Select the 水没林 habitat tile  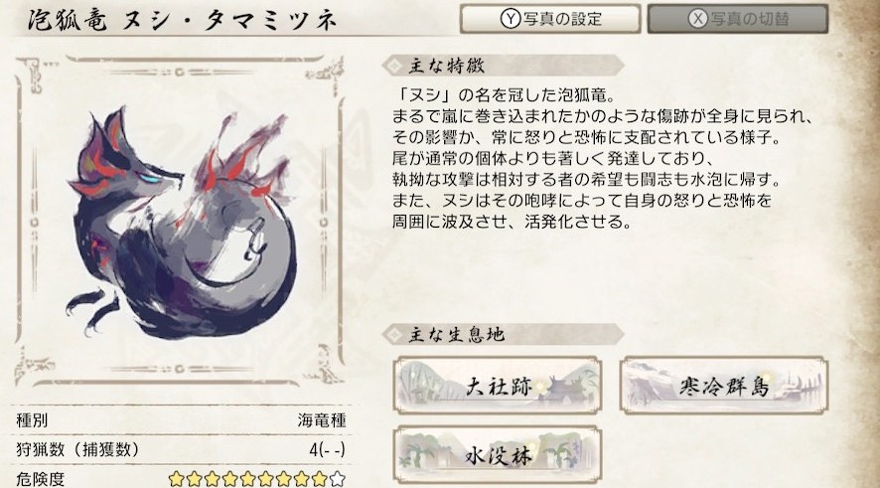498,455
